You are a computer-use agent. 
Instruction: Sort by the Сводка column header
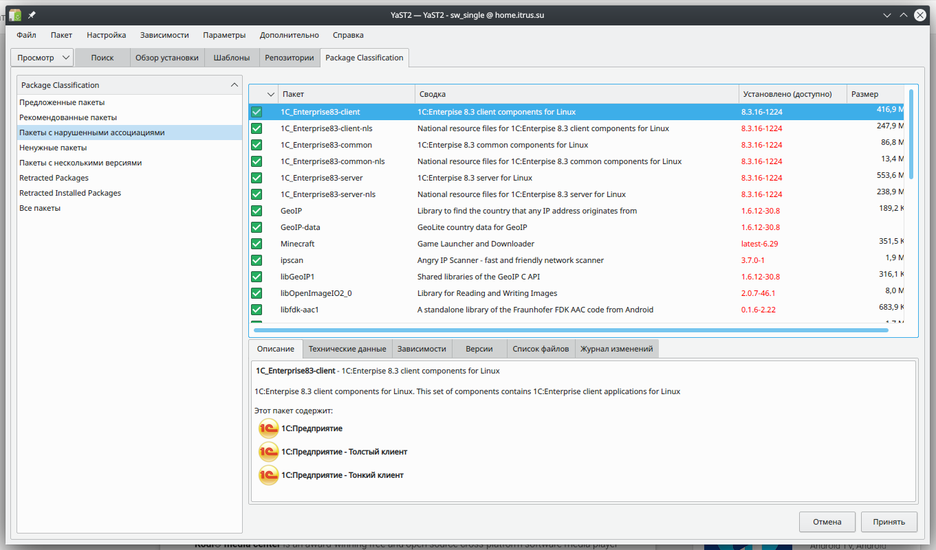click(x=577, y=94)
